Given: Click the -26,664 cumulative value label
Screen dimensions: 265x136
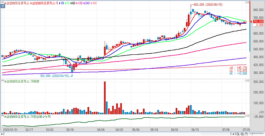Looking at the screenshot, I should click(258, 117).
